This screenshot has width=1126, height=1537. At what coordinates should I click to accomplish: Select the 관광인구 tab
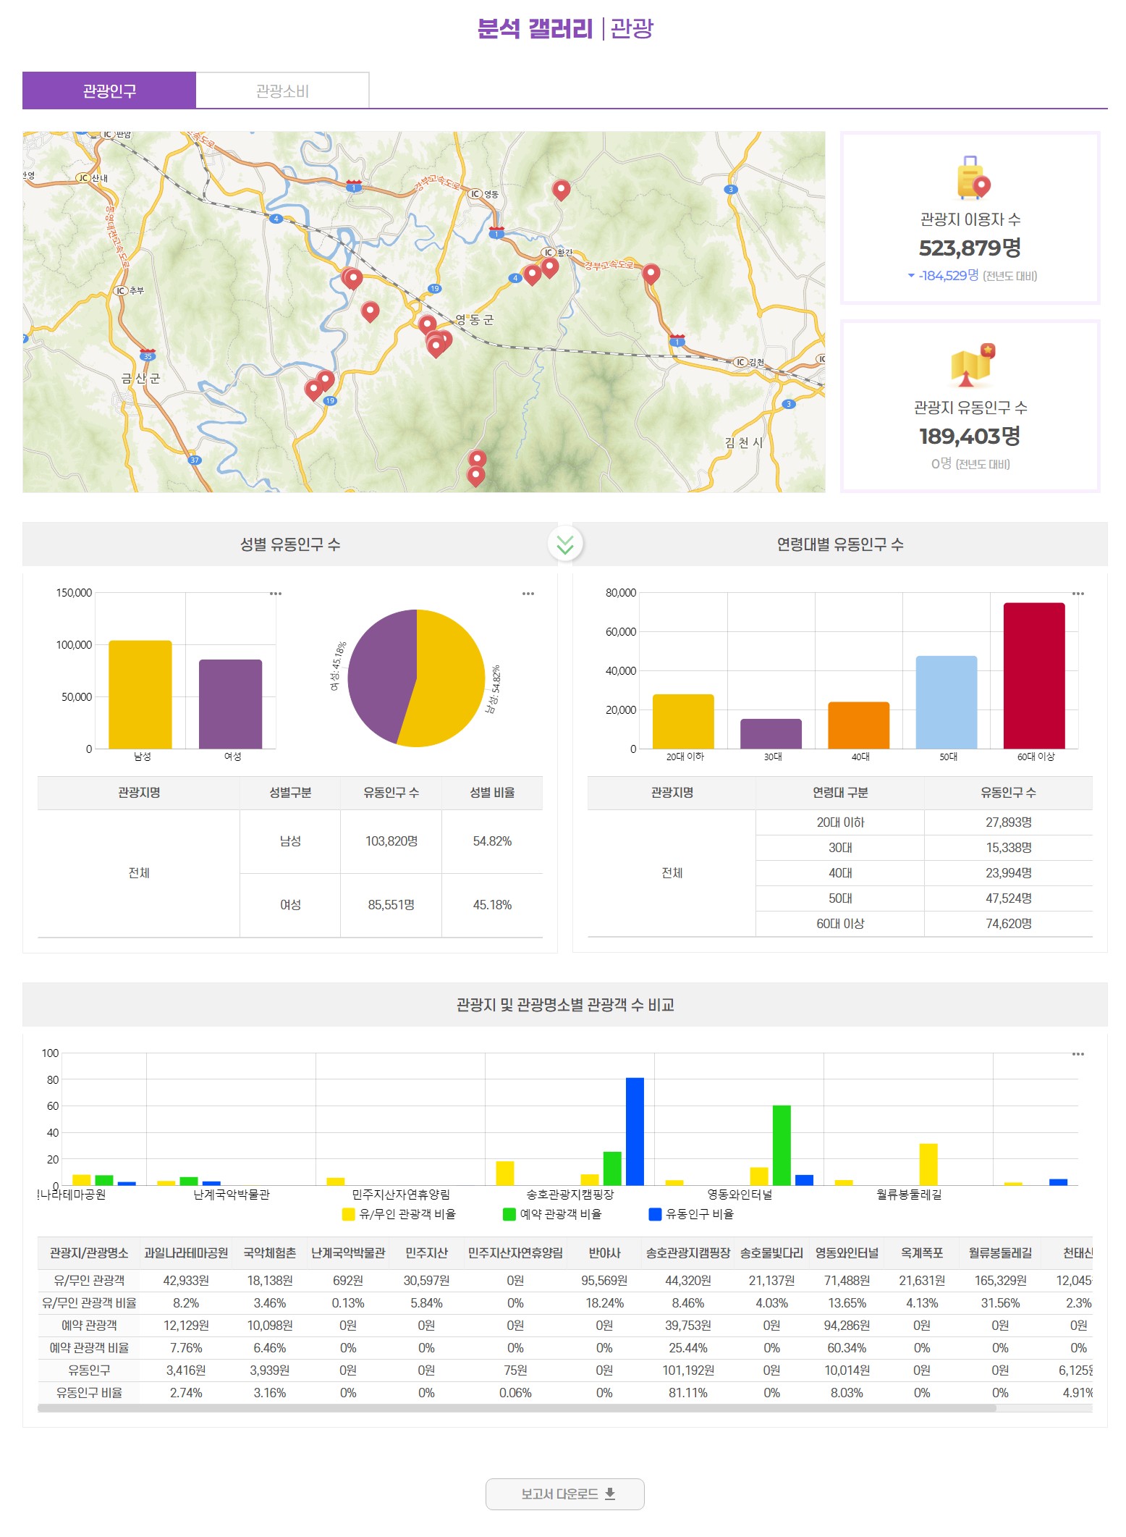[109, 90]
